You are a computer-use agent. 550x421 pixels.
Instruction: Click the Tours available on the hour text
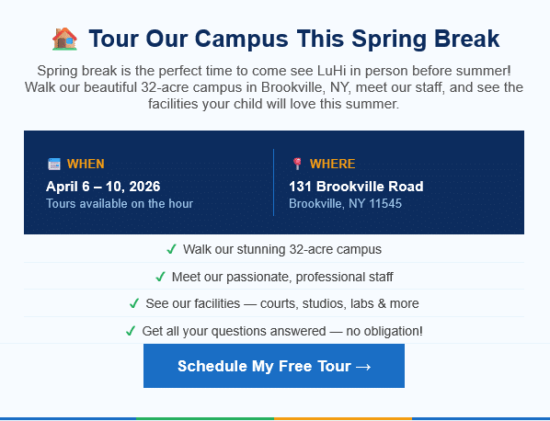[120, 204]
